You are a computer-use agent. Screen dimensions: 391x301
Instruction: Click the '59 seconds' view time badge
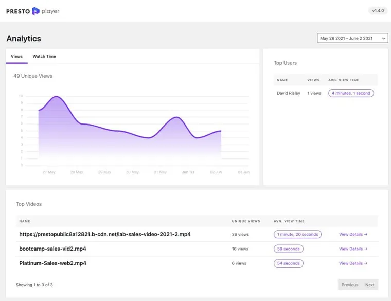[x=289, y=249]
